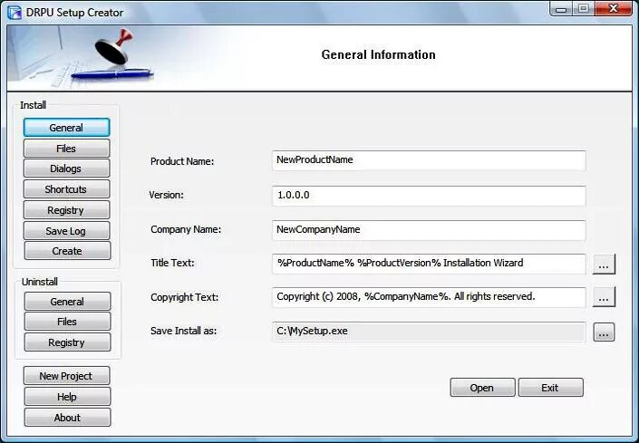Click the Version input field
The width and height of the screenshot is (639, 443).
429,196
